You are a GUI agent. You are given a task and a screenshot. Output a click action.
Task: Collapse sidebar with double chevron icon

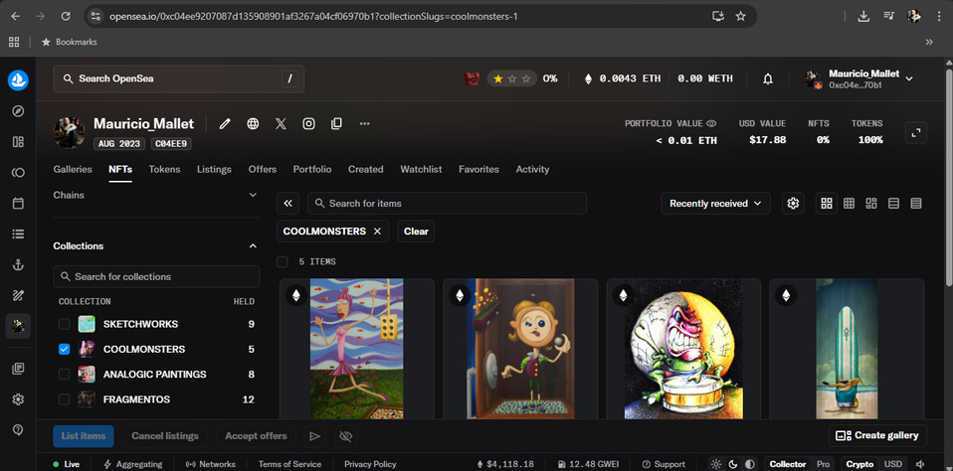288,204
